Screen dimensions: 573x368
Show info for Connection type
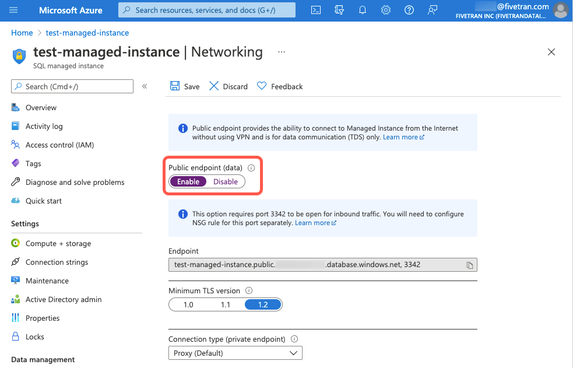[294, 339]
